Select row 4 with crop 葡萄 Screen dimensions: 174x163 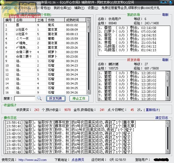point(45,39)
